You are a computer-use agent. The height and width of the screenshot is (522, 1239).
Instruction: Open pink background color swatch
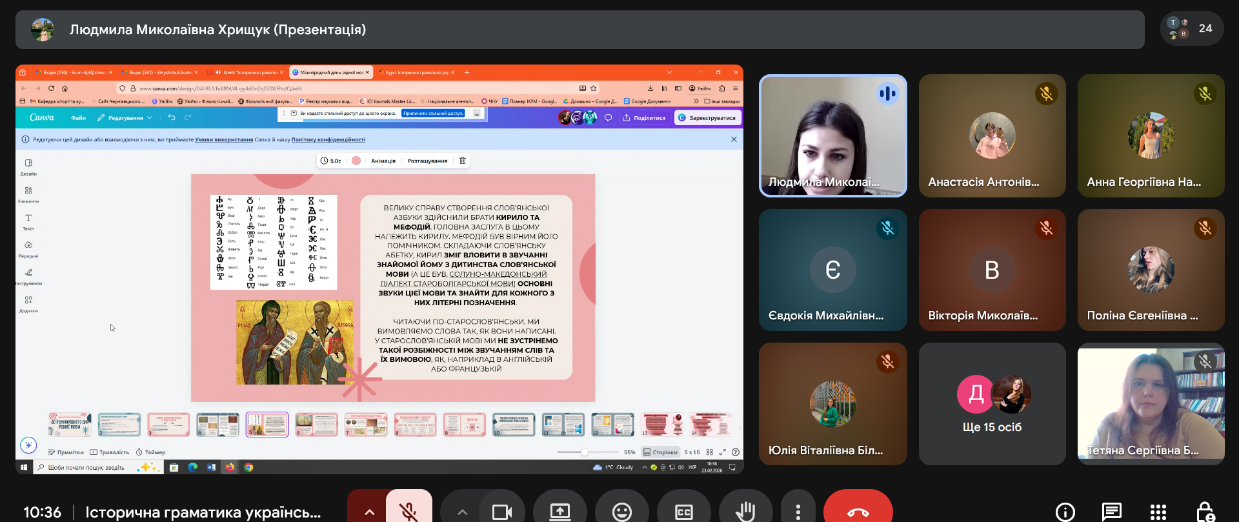click(356, 161)
